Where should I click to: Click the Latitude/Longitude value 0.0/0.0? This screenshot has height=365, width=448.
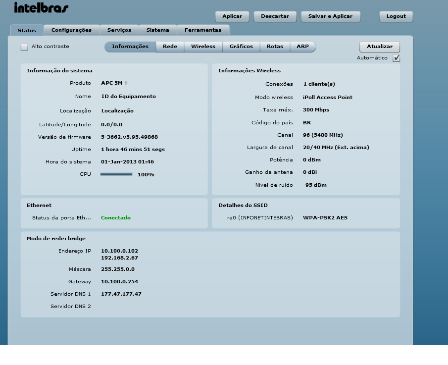[111, 125]
